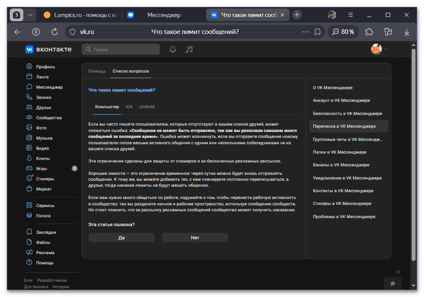Open Помощь question mark icon
Image resolution: width=424 pixels, height=297 pixels.
pyautogui.click(x=29, y=262)
